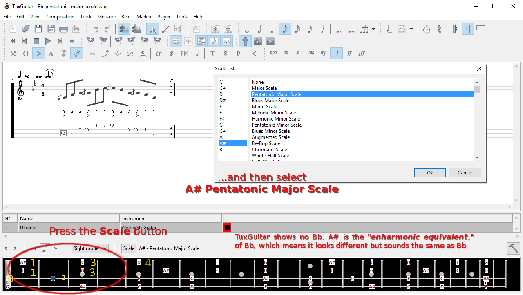Open the mixer icon with sliders
523x295 pixels.
(257, 41)
